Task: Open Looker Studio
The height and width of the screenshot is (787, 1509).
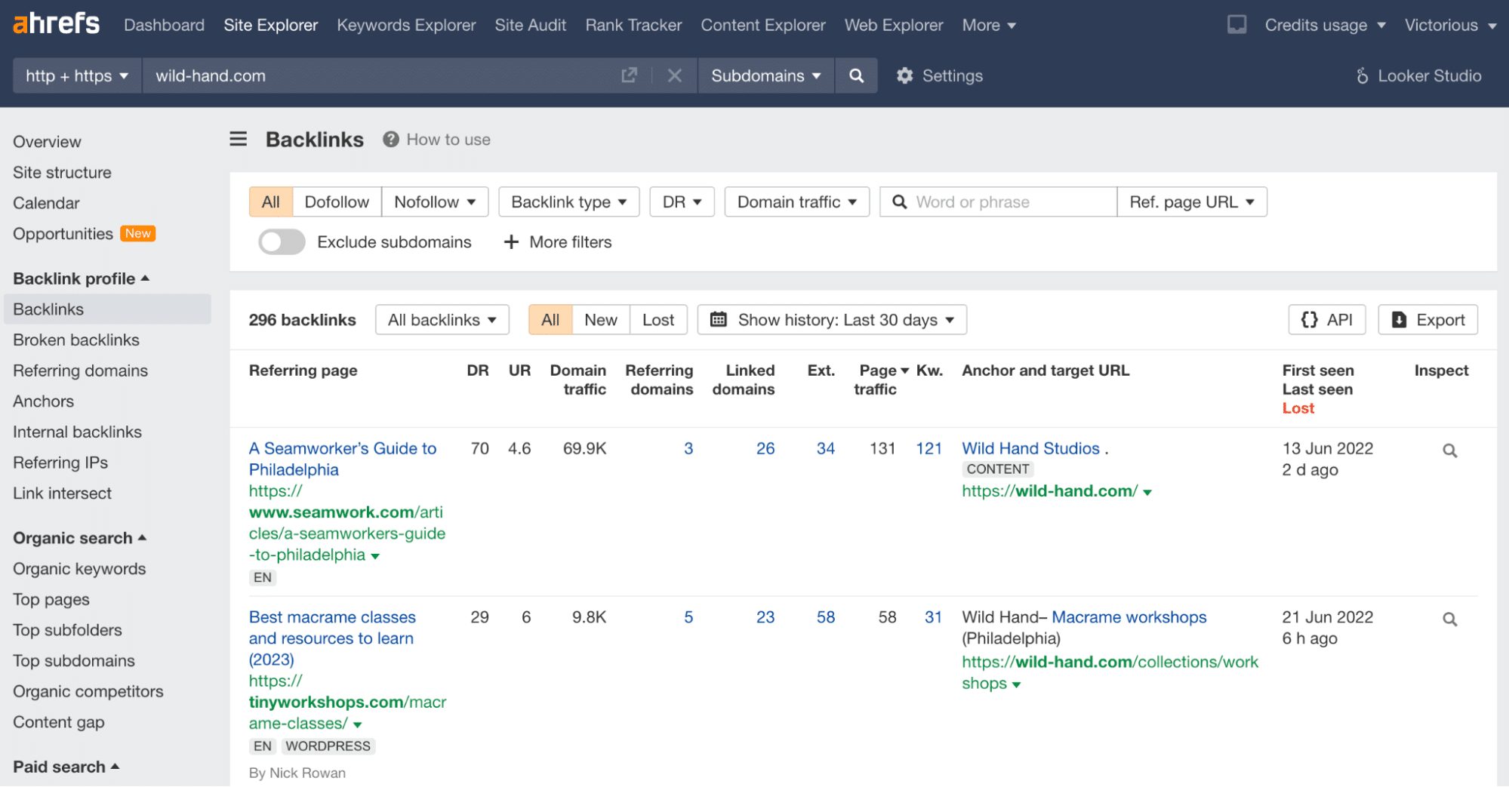Action: click(1418, 75)
